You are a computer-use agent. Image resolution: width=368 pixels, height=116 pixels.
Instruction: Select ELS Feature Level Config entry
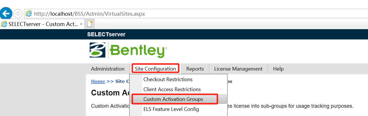[x=171, y=109]
